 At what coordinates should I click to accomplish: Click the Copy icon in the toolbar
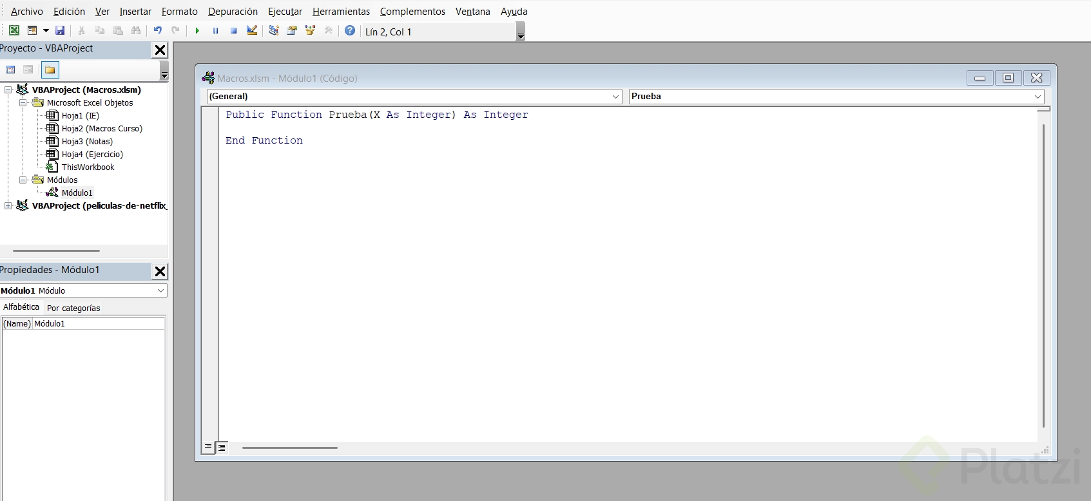point(99,30)
